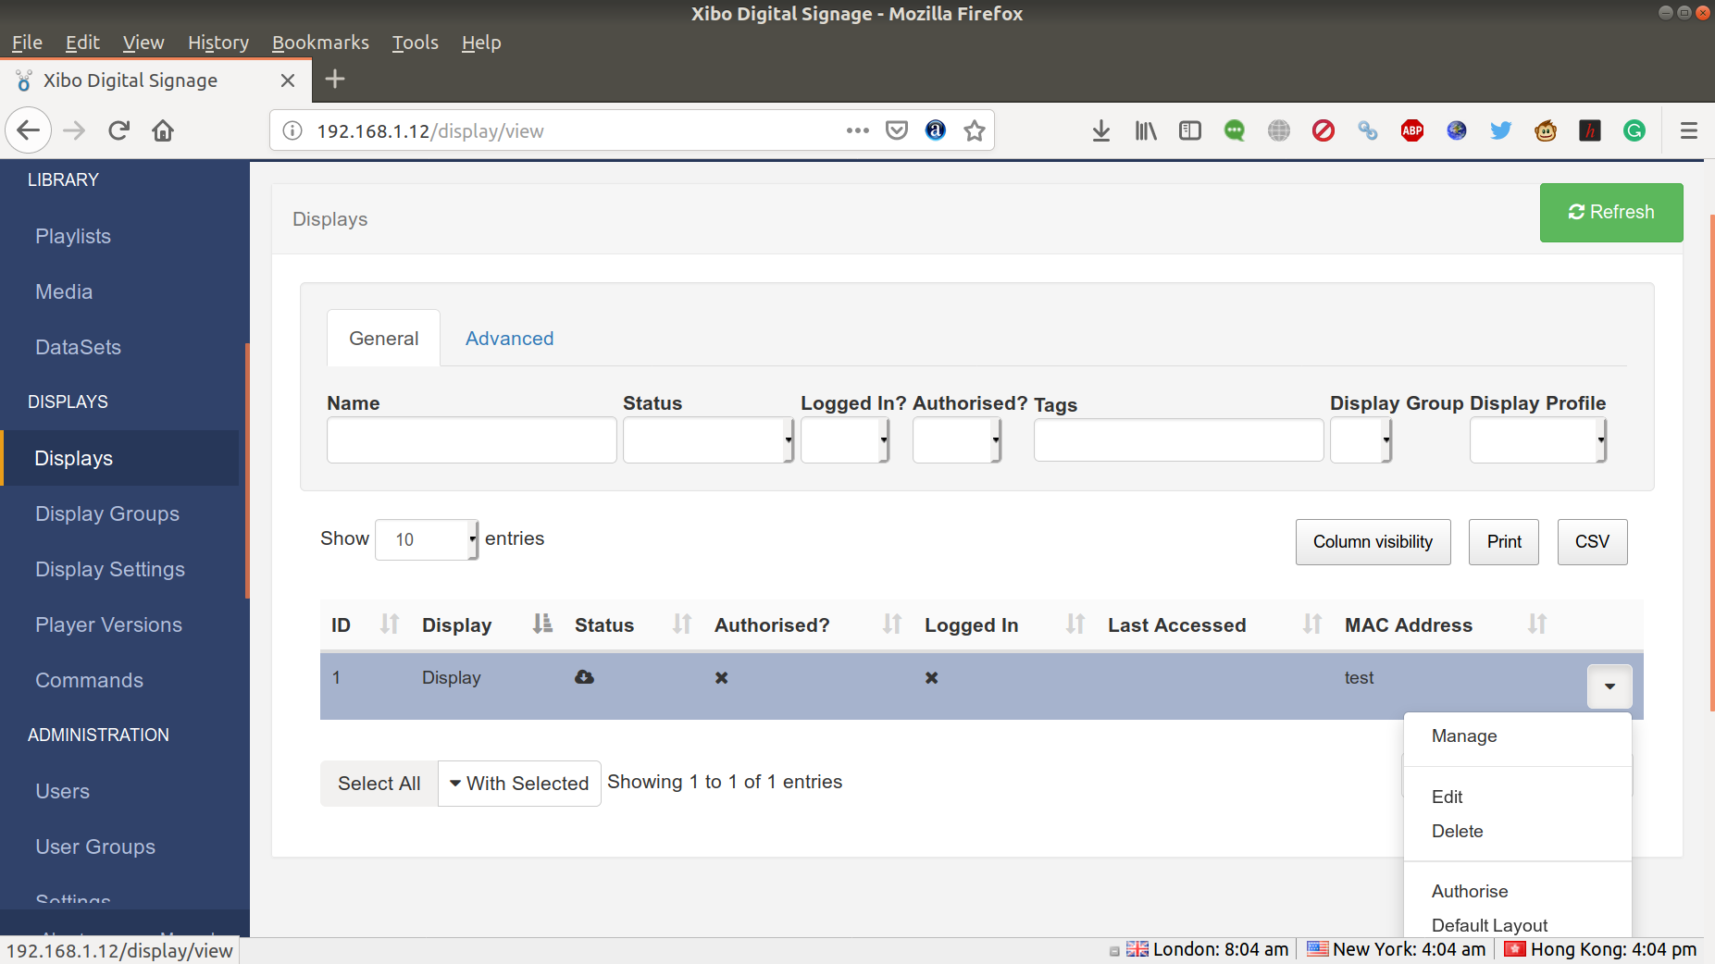The width and height of the screenshot is (1715, 964).
Task: Click the cloud status icon in Display row
Action: [584, 677]
